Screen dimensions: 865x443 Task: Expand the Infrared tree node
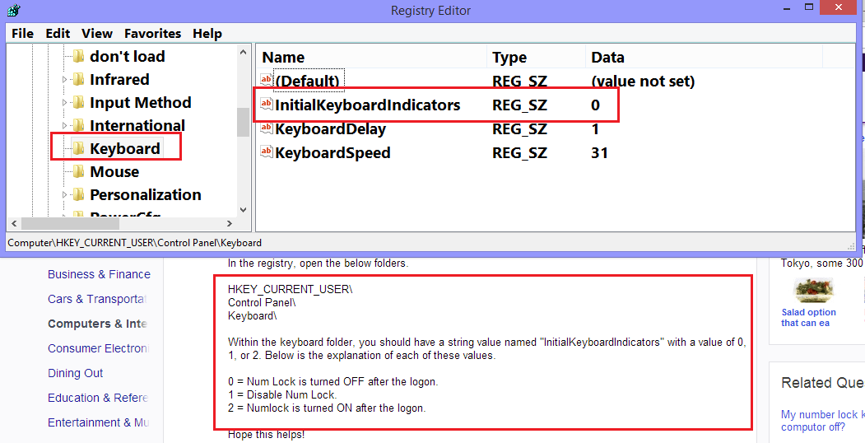[65, 80]
